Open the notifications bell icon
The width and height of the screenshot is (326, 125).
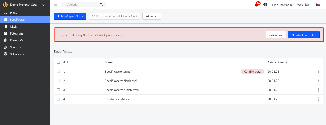tap(257, 5)
